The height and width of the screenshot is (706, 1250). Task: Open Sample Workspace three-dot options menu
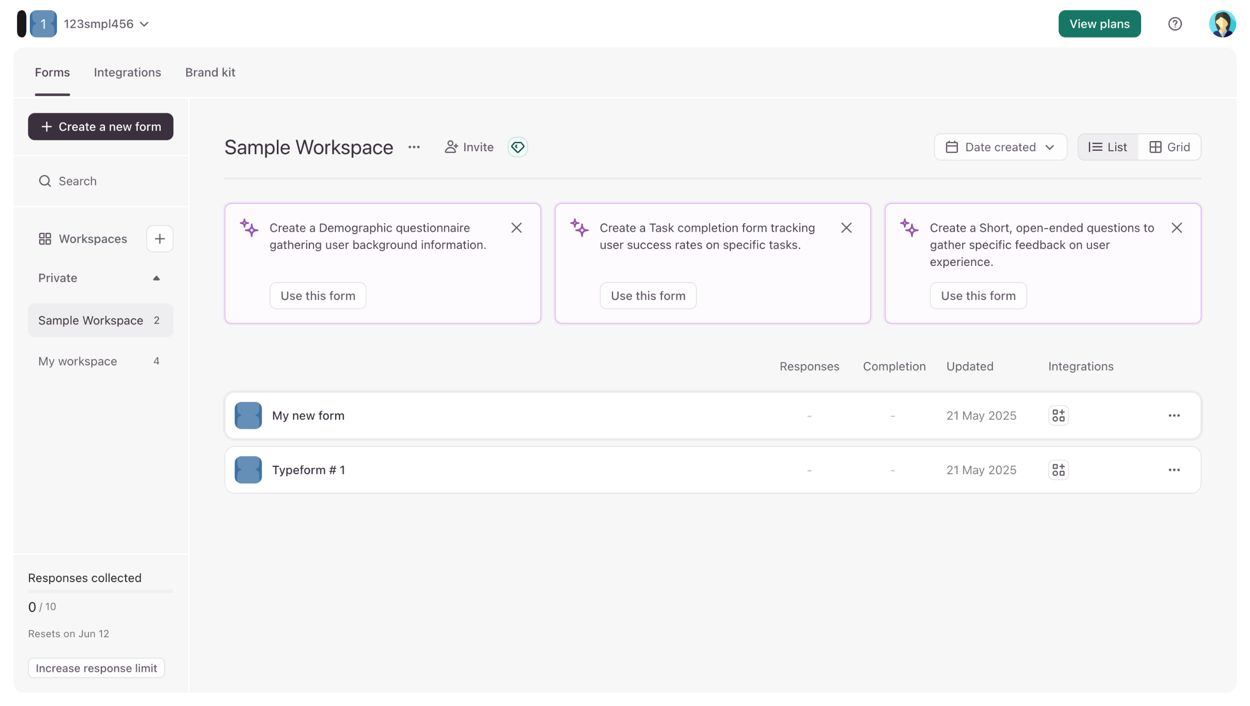tap(414, 147)
